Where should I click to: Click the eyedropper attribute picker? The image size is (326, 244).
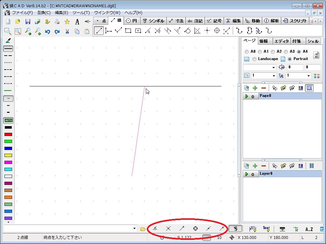coord(8,41)
